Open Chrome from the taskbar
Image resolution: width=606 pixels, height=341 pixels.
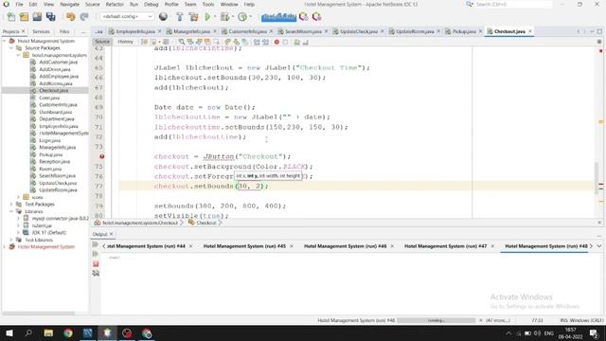[68, 332]
